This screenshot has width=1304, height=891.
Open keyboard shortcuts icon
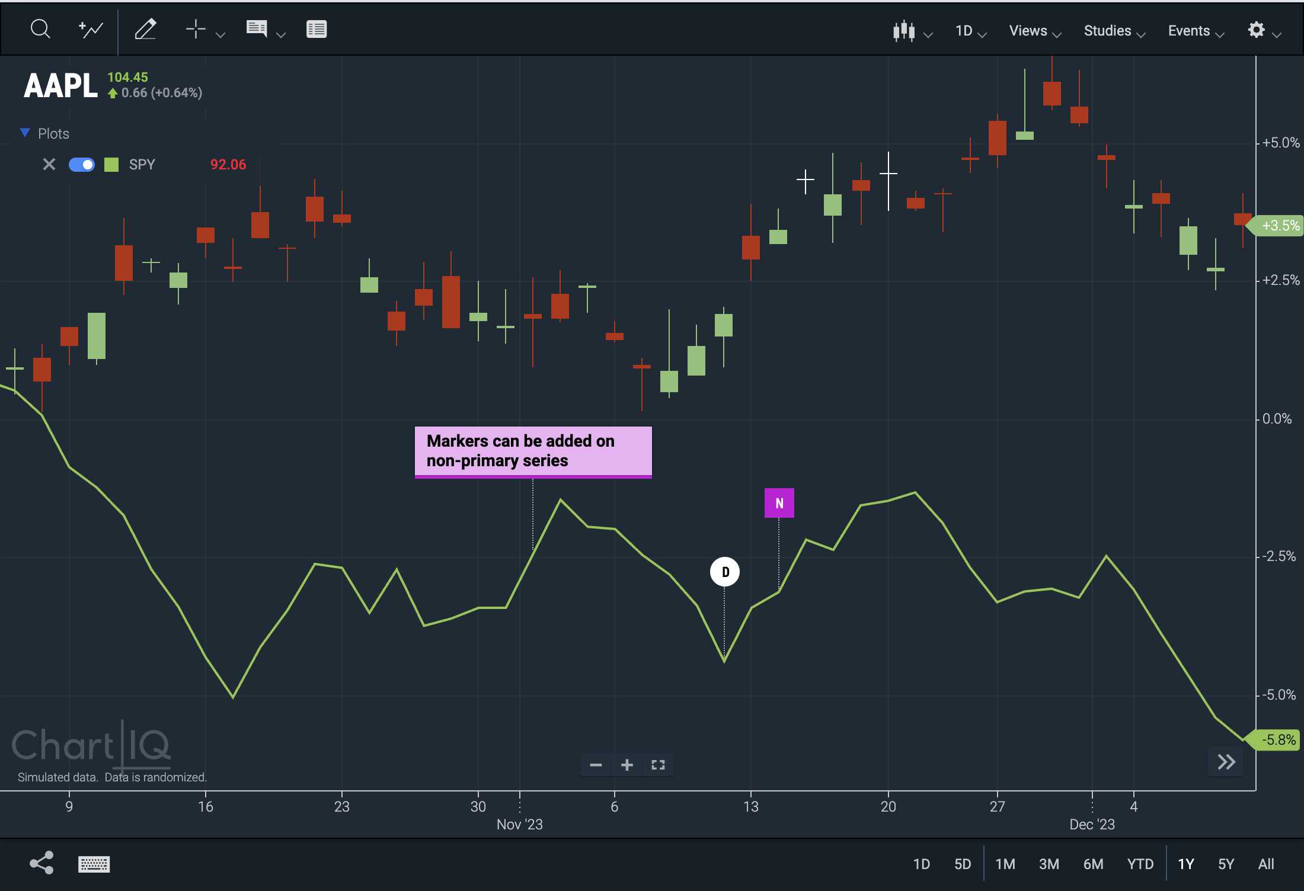[x=94, y=864]
